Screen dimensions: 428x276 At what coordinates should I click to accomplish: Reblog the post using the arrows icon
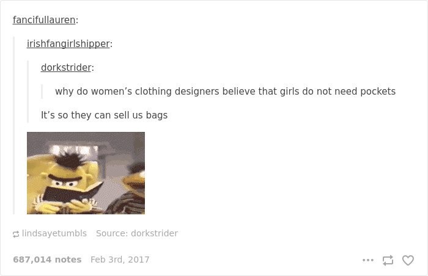[x=388, y=260]
